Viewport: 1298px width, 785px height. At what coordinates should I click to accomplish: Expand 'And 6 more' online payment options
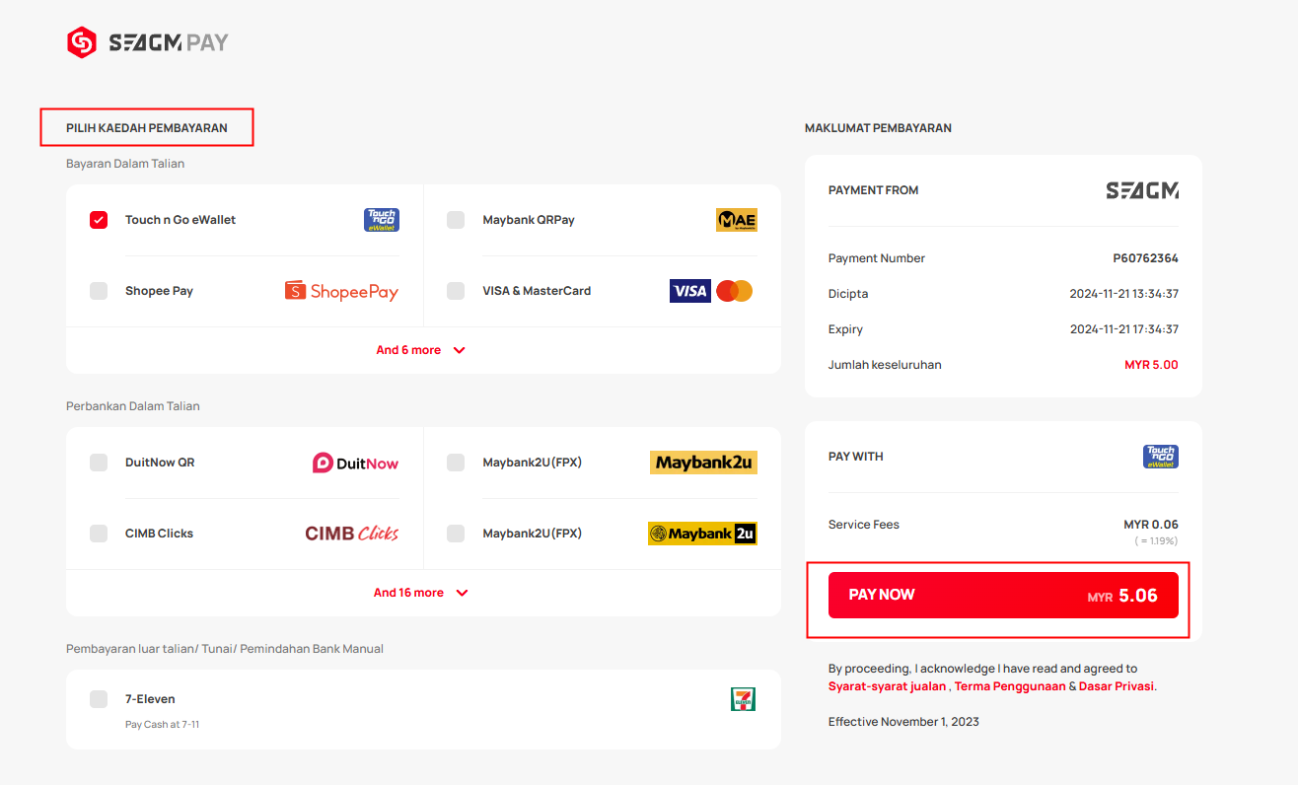(x=421, y=350)
